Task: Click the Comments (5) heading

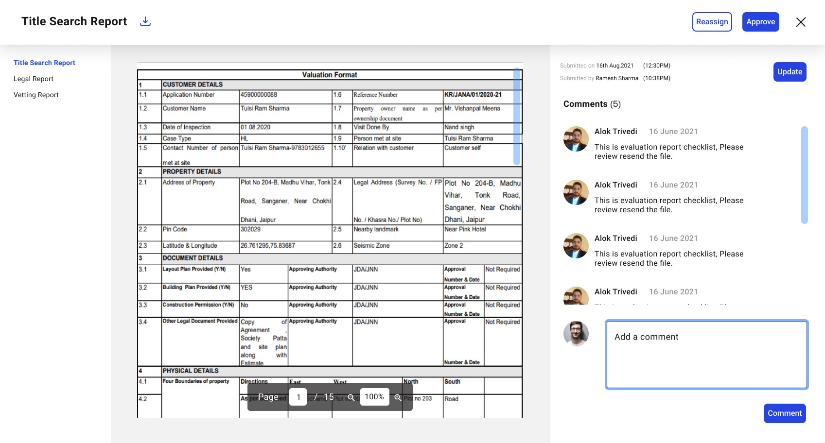Action: click(592, 104)
